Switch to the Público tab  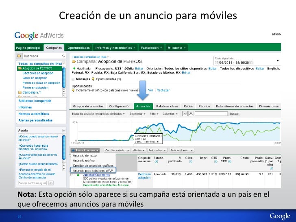204,106
